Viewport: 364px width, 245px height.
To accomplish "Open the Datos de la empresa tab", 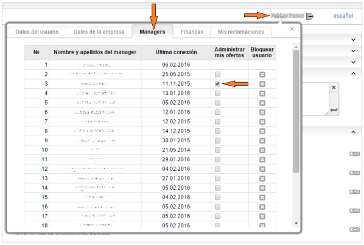I will [99, 32].
